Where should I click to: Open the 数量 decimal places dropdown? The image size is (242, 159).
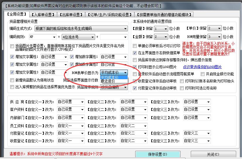pyautogui.click(x=166, y=29)
